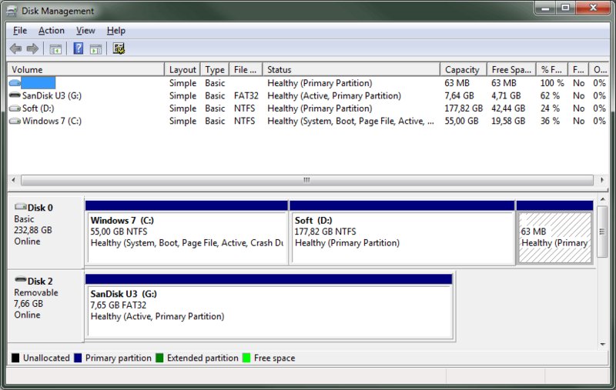Click Show/Hide Action Pane toolbar icon

click(95, 49)
